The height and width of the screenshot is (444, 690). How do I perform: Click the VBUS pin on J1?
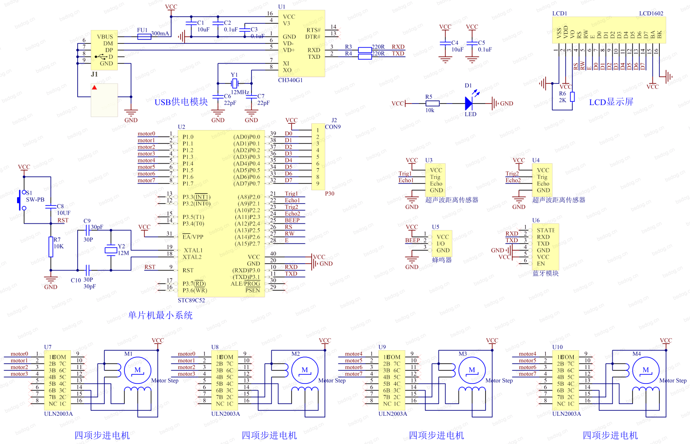point(105,37)
